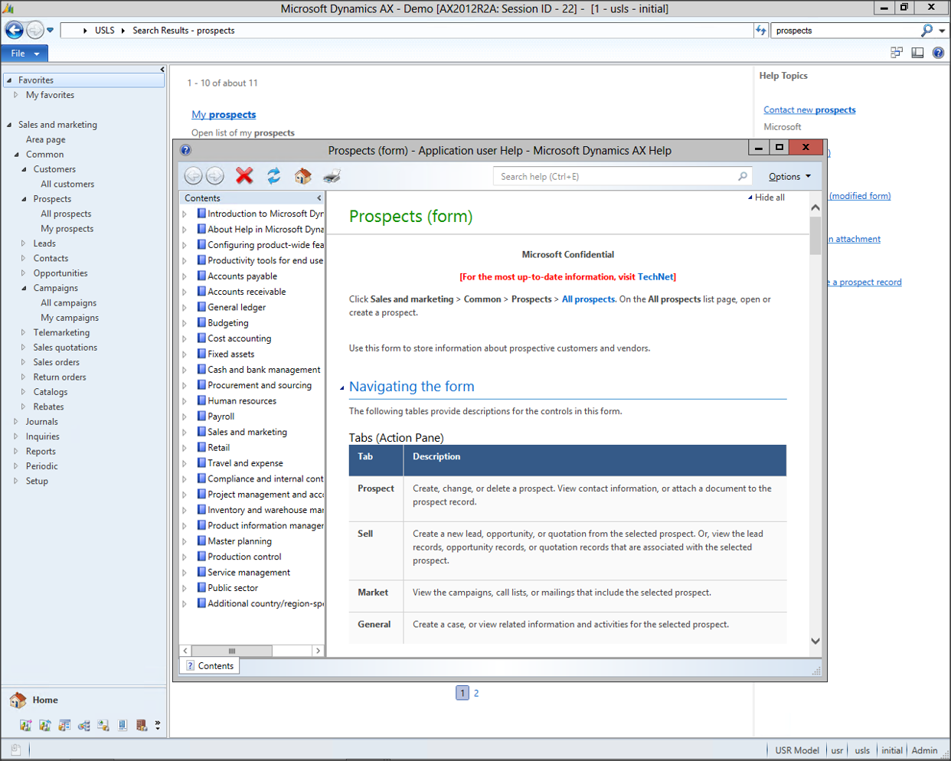The width and height of the screenshot is (951, 761).
Task: Click the red Stop icon in help toolbar
Action: pos(244,176)
